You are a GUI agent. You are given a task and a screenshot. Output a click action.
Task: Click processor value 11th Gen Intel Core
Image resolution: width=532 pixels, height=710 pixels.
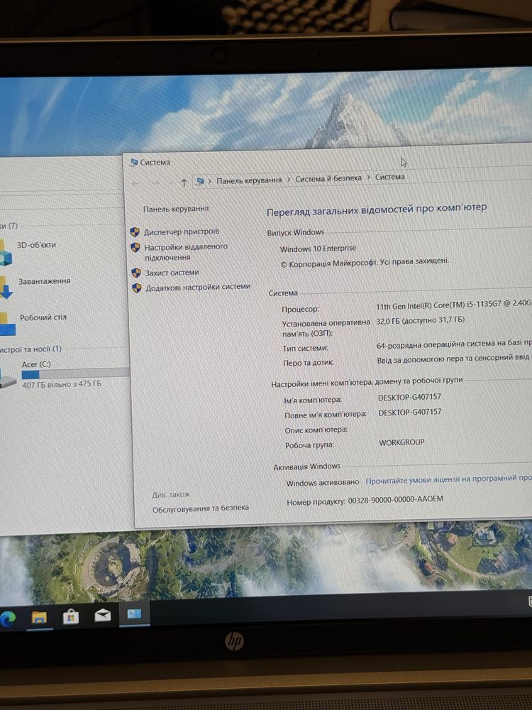454,305
